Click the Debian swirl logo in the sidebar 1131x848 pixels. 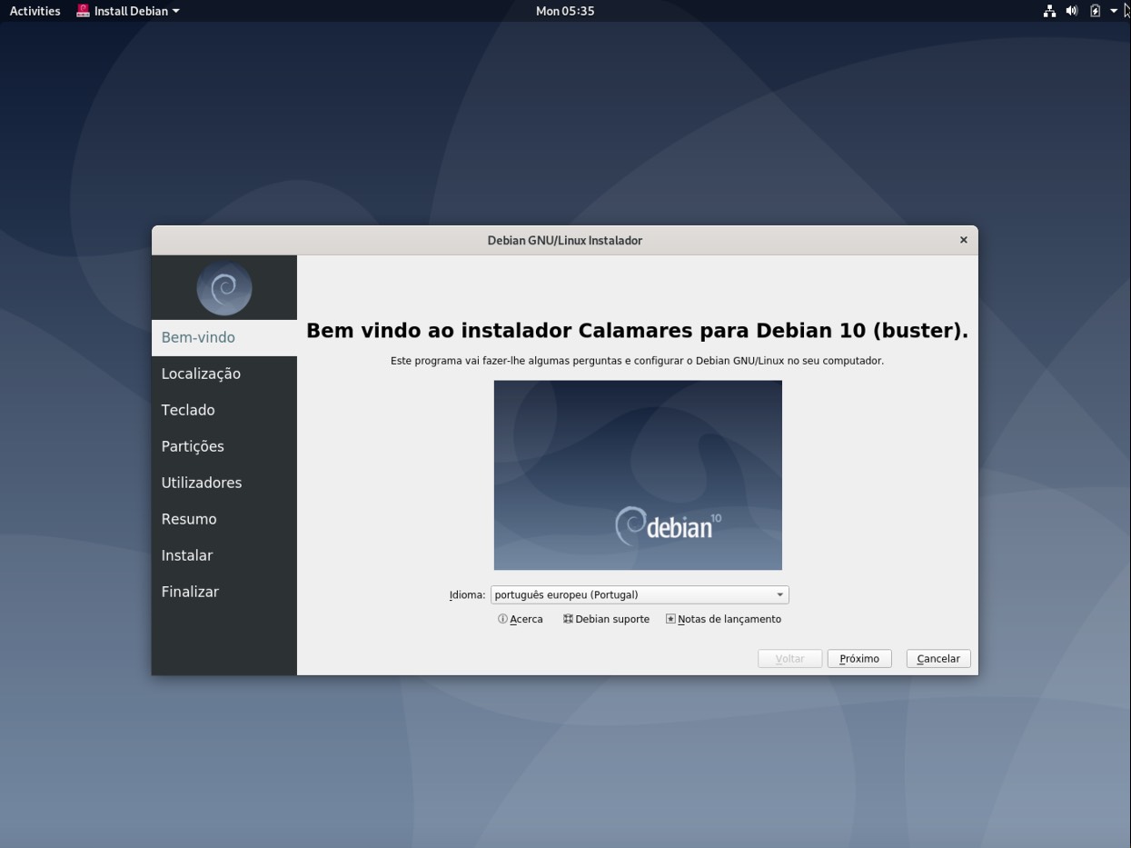coord(223,287)
